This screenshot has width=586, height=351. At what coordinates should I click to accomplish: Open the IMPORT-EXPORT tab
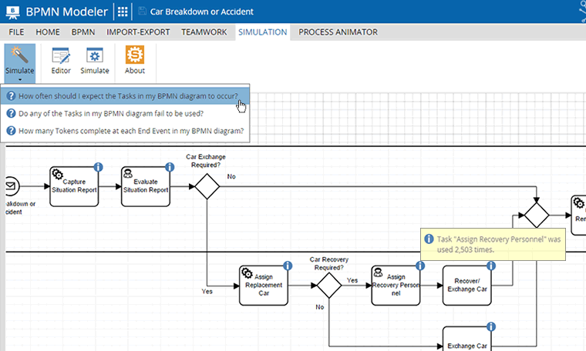[138, 32]
